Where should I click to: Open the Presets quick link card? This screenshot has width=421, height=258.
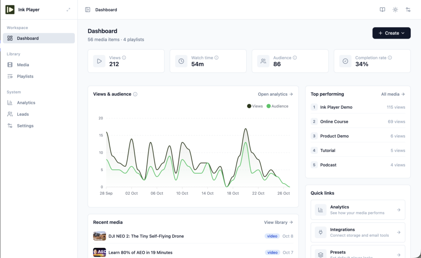coord(358,251)
